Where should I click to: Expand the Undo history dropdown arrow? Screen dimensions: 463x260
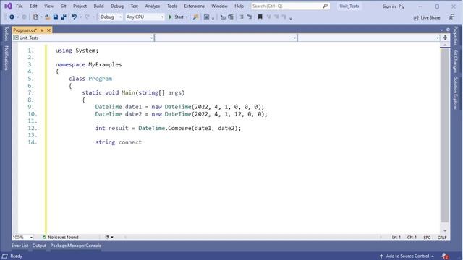pyautogui.click(x=80, y=17)
